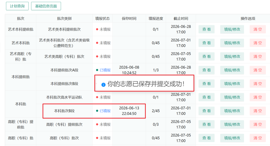Screen dimensions: 270x146
Task: Click 填报/修改 for 本科提前批次A段 row
Action: 232,70
